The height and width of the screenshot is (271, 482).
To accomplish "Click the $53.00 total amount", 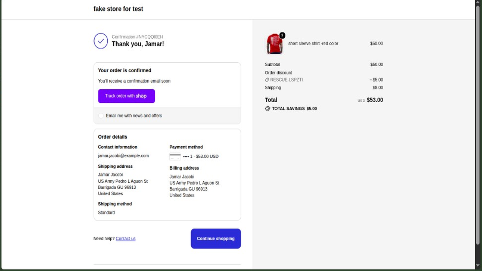I will 375,100.
